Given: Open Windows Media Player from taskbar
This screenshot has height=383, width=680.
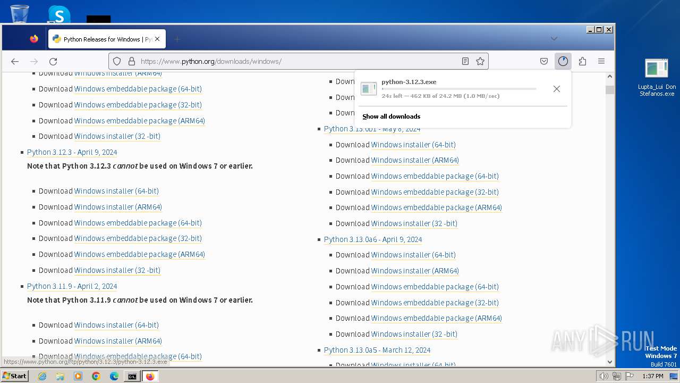Looking at the screenshot, I should tap(78, 376).
